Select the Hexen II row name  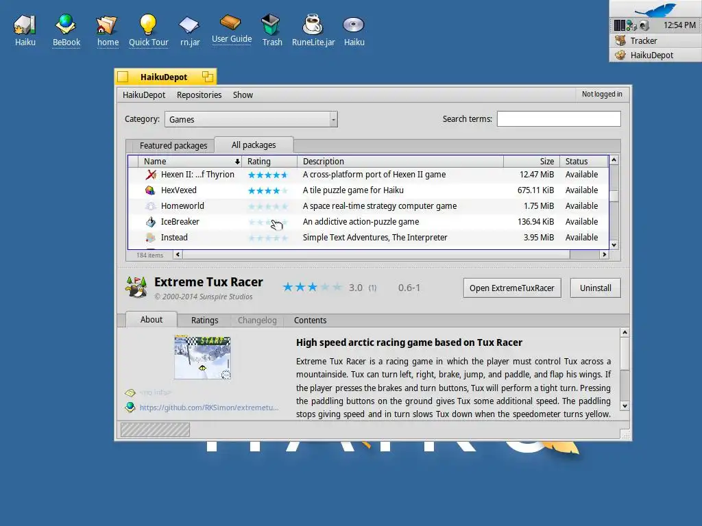pyautogui.click(x=197, y=175)
